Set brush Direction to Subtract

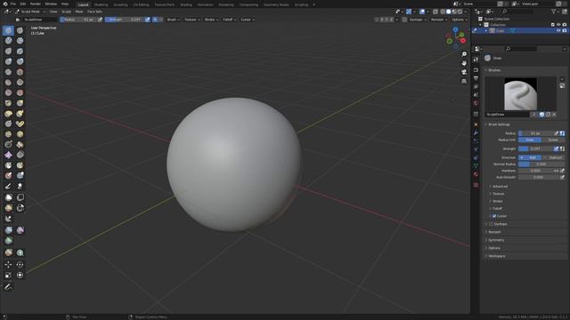point(553,157)
